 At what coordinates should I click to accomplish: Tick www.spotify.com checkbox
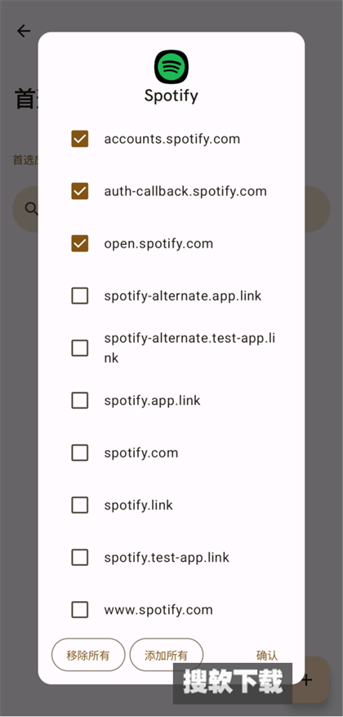click(x=80, y=609)
